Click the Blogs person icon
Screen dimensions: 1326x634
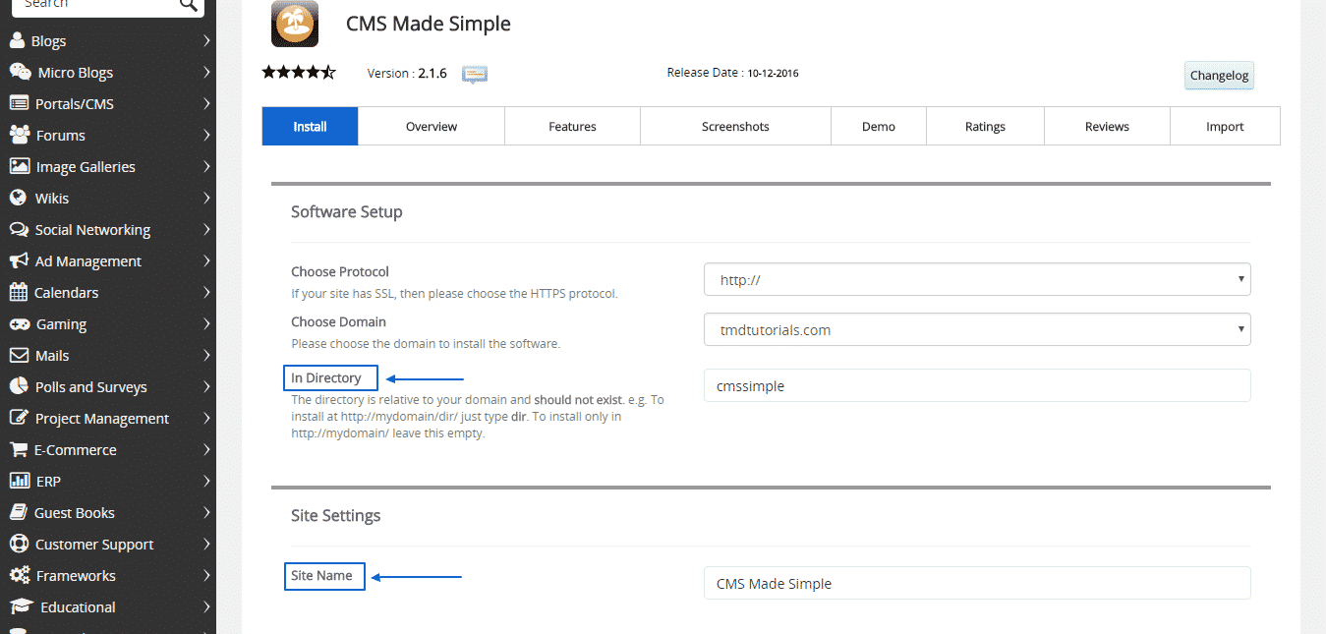[18, 41]
